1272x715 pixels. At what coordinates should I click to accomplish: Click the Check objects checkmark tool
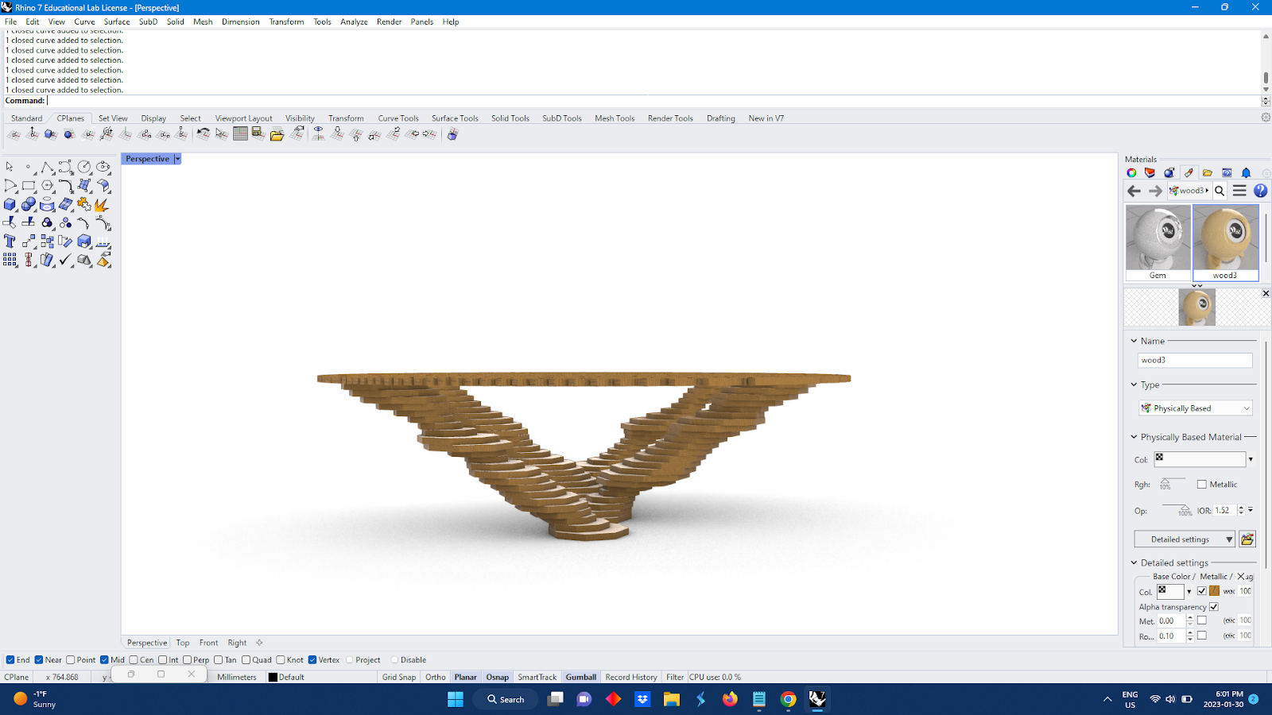tap(66, 260)
